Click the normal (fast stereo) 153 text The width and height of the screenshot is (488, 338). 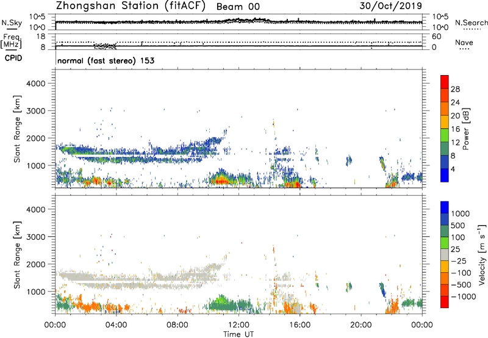coord(106,61)
